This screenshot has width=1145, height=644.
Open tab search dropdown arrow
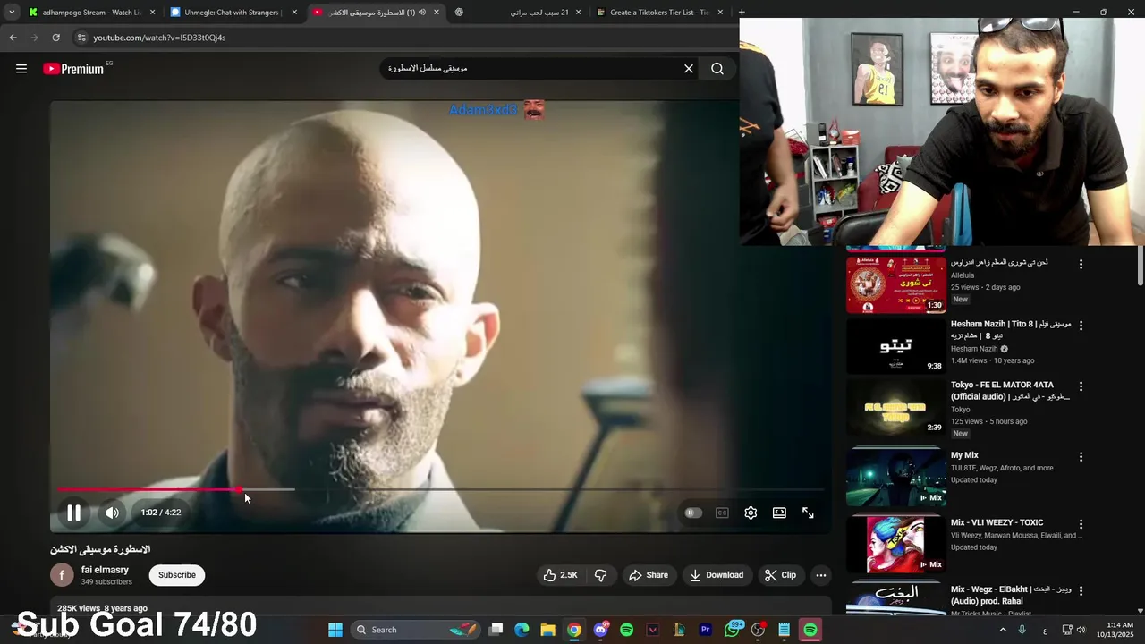point(12,13)
